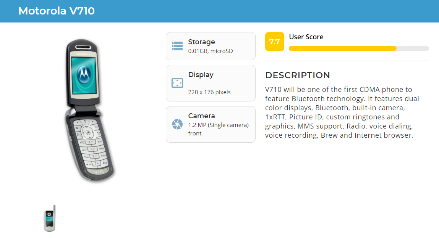Select the Camera heading label

[x=201, y=116]
